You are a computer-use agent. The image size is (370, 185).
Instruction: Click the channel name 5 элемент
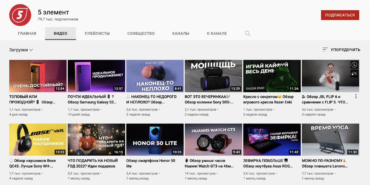point(53,12)
